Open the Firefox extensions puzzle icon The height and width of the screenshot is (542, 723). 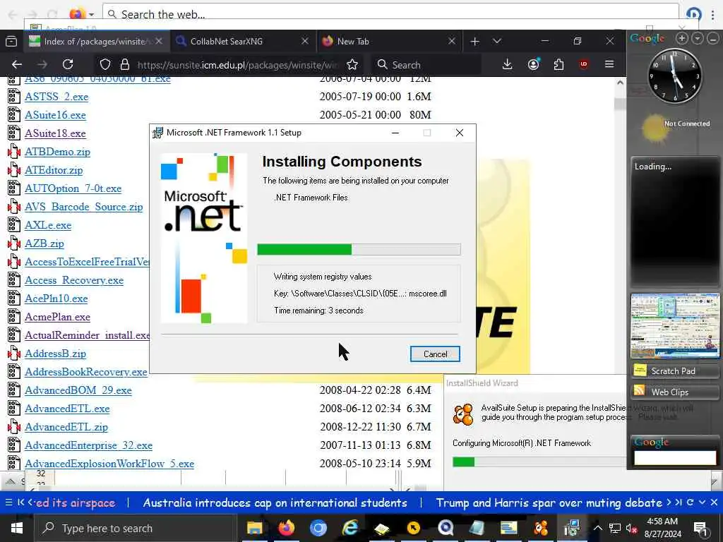(x=558, y=64)
